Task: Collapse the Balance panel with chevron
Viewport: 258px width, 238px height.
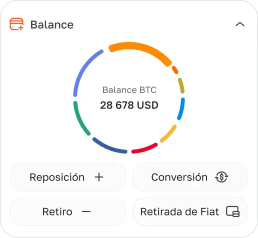Action: point(240,24)
